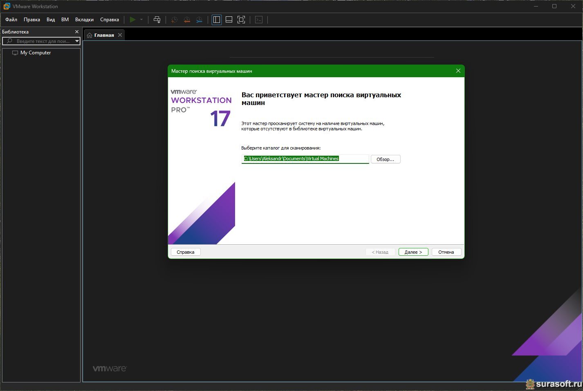Click the console view toolbar icon
The width and height of the screenshot is (583, 391).
259,20
